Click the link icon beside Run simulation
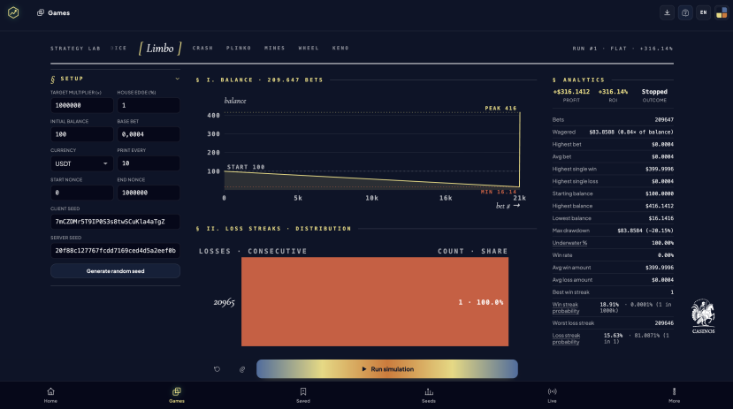The height and width of the screenshot is (409, 733). click(242, 369)
